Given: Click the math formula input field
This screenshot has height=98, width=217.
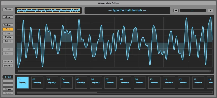Looking at the screenshot, I should click(127, 10).
